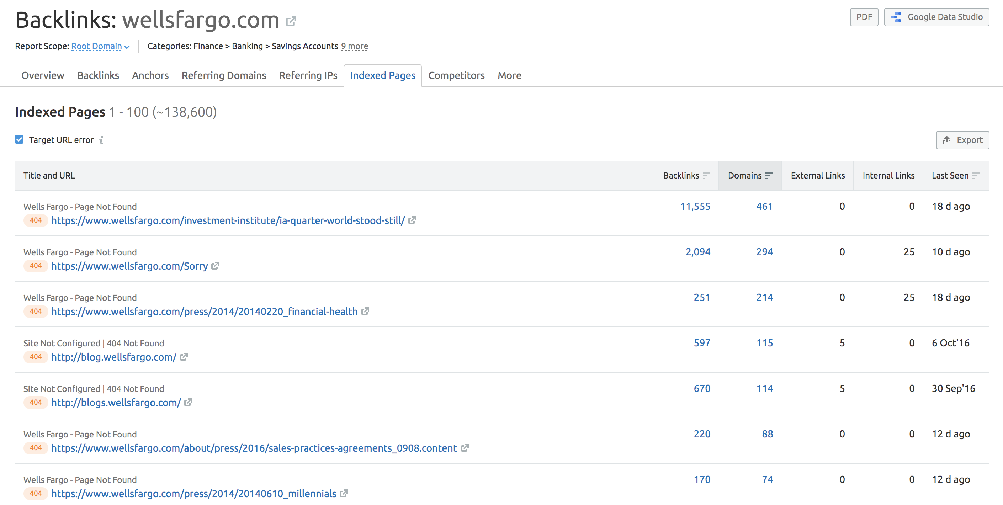Image resolution: width=1003 pixels, height=505 pixels.
Task: Open the http://blogs.wellsfargo.com/ link
Action: 116,403
